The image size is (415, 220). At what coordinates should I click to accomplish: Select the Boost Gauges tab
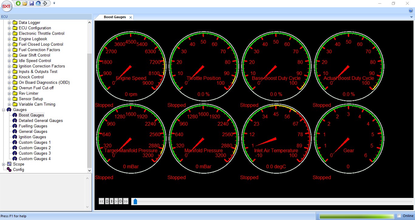click(x=115, y=17)
